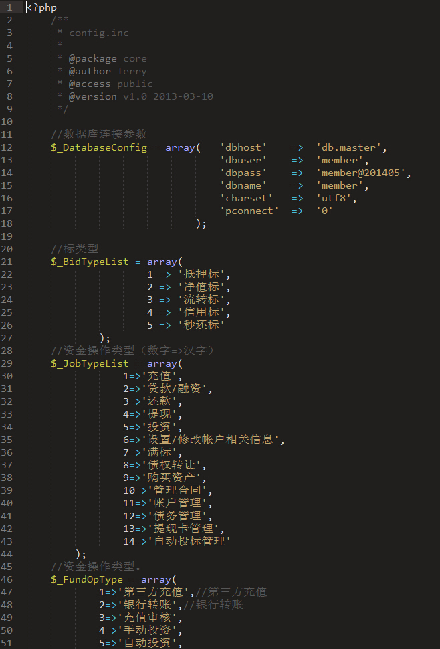Click the '//标类型' comment

[75, 249]
